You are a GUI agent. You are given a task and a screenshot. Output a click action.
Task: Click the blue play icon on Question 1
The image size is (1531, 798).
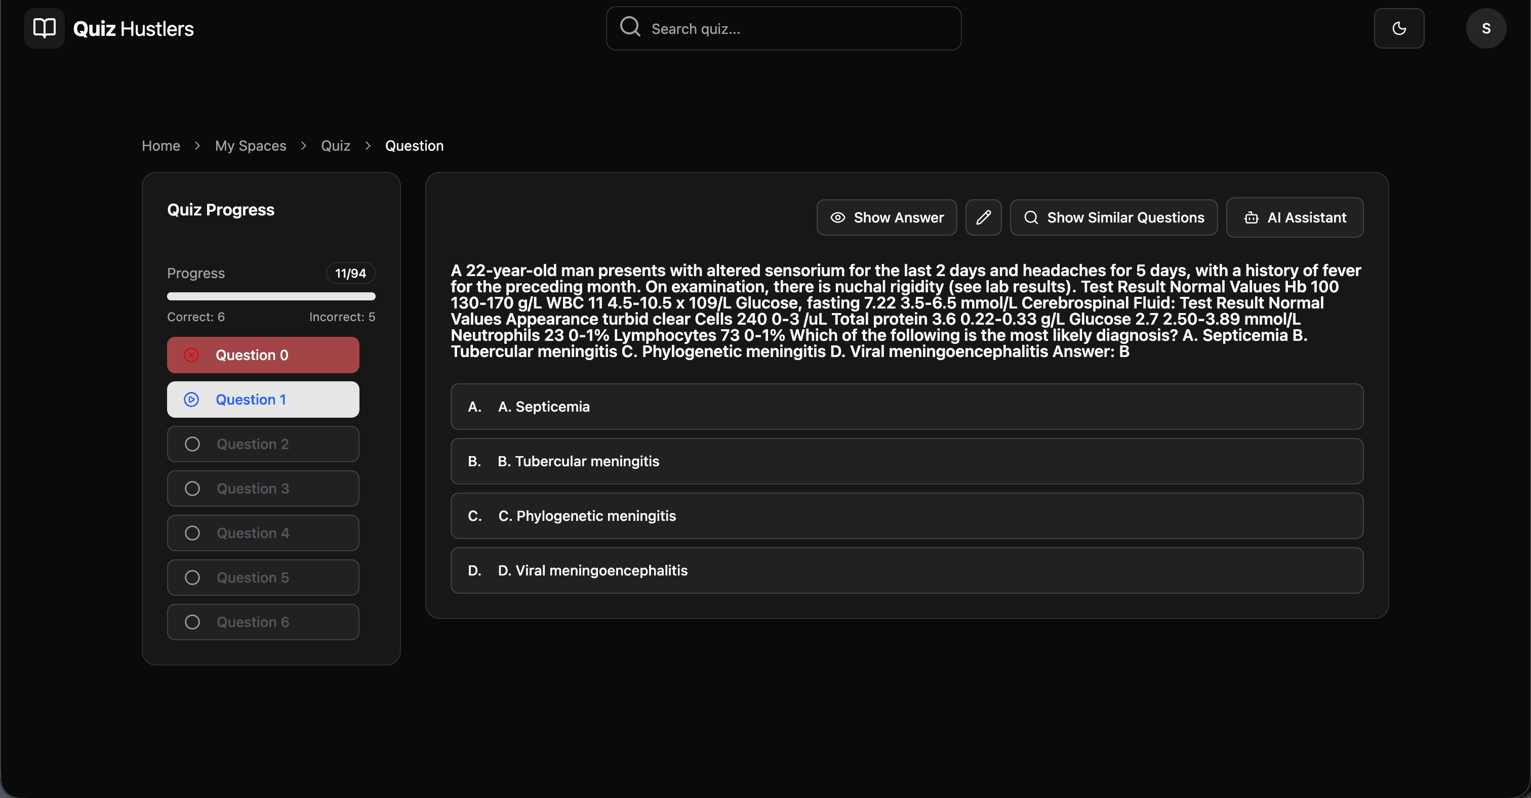click(x=191, y=399)
